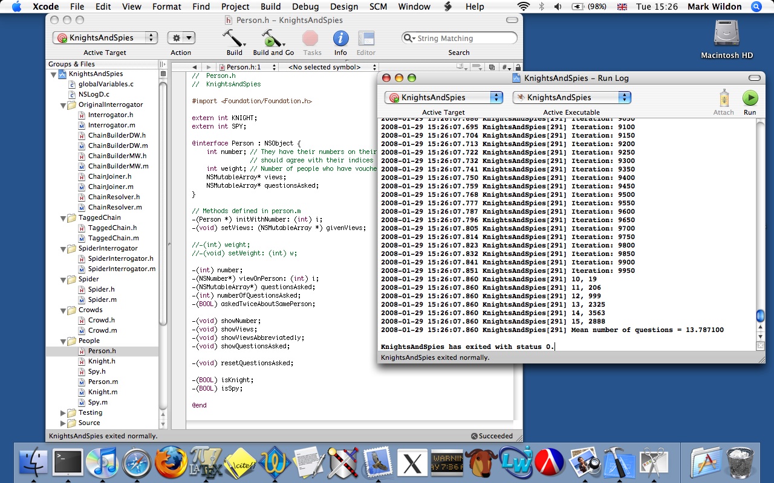Open the Mark Wildon user menu
The width and height of the screenshot is (774, 483).
point(715,7)
